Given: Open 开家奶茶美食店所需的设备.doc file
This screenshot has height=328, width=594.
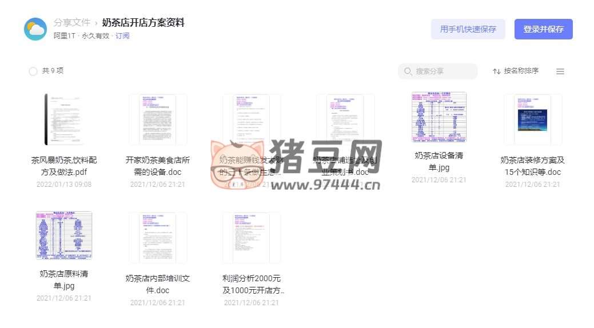Looking at the screenshot, I should click(x=158, y=119).
